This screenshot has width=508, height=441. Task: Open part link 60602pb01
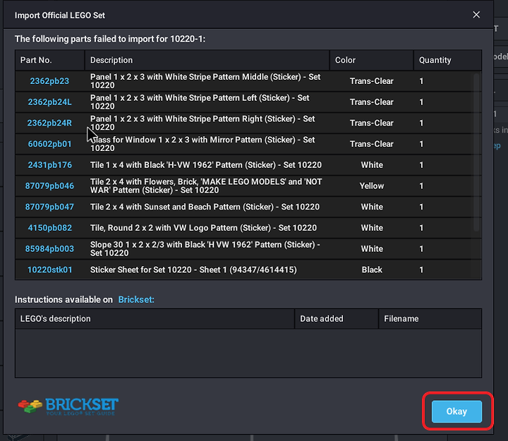coord(49,144)
